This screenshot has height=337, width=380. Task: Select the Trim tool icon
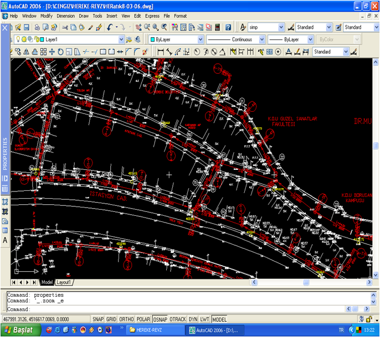(x=86, y=51)
